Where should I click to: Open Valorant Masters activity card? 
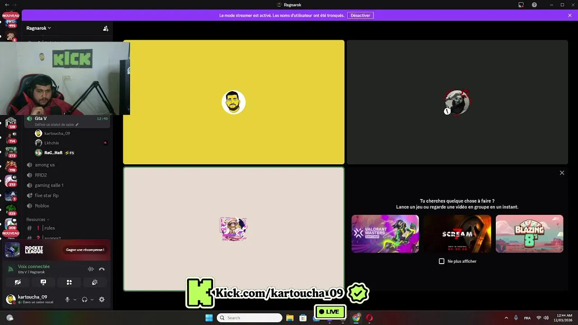385,234
